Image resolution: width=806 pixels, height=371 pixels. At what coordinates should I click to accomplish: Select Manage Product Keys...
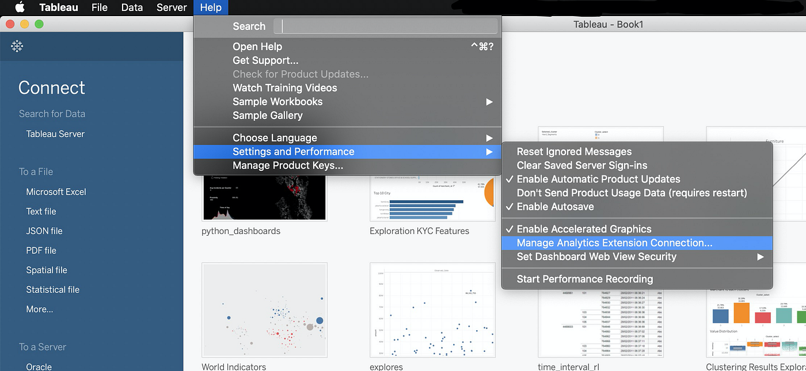(x=348, y=166)
